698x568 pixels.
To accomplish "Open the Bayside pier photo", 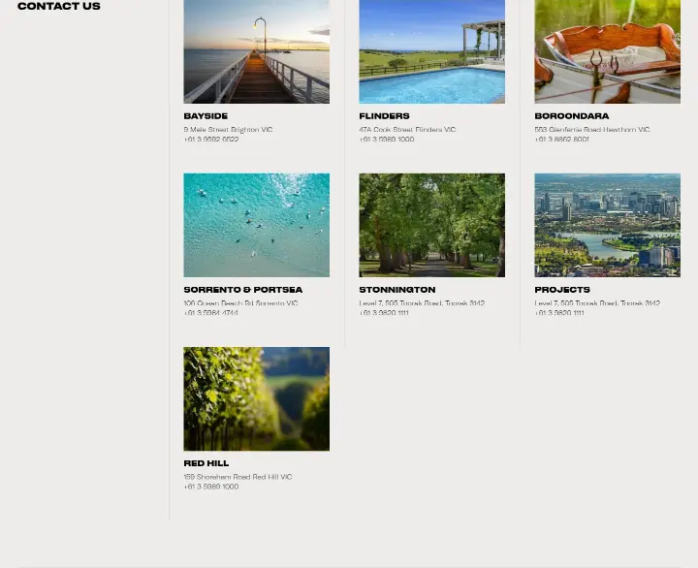I will coord(256,51).
